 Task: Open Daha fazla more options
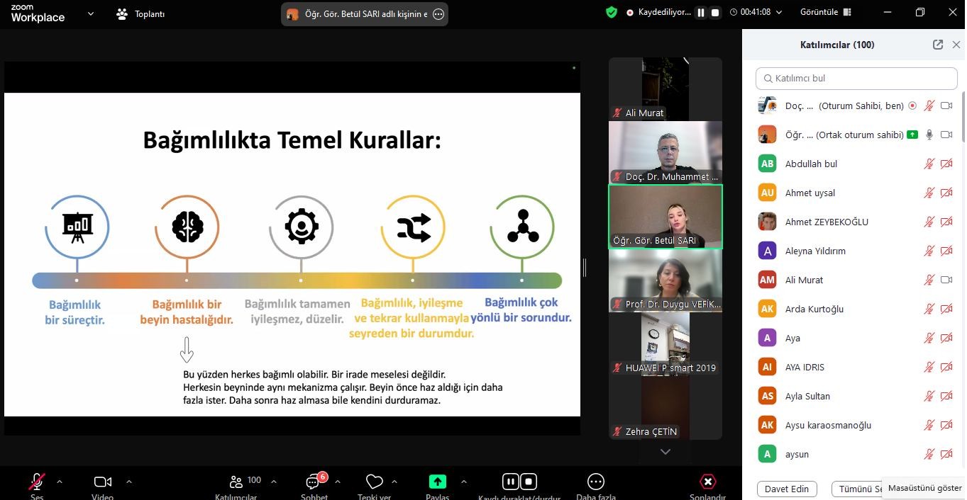pyautogui.click(x=595, y=482)
